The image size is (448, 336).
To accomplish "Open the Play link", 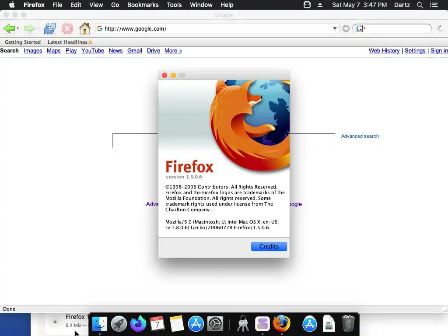I will (x=71, y=51).
